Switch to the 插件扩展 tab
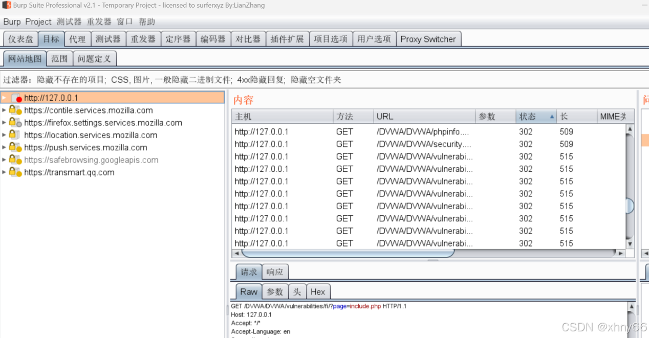649x338 pixels. [287, 39]
